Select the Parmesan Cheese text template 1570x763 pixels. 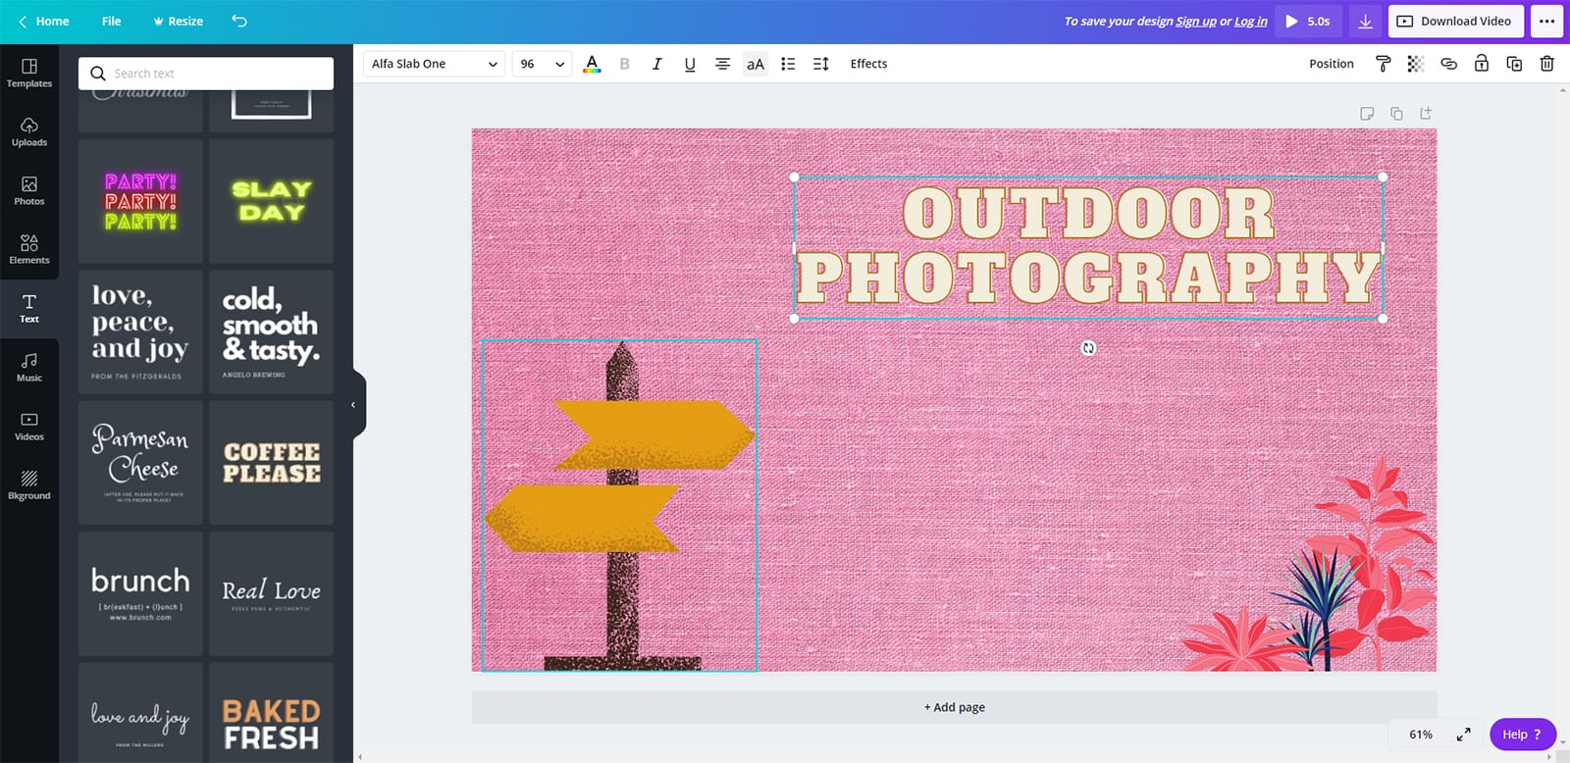(x=140, y=463)
